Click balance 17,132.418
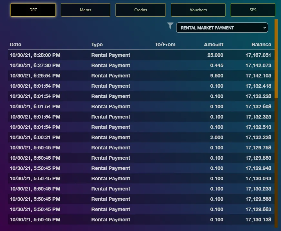The width and height of the screenshot is (281, 231). point(258,86)
